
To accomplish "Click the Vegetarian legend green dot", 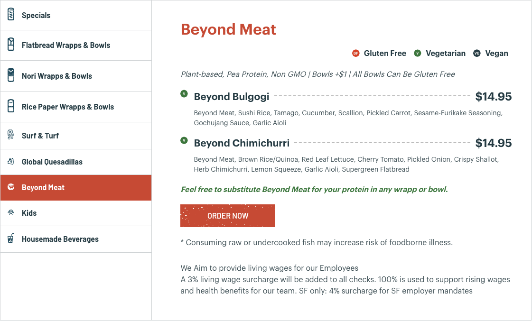I will pyautogui.click(x=418, y=53).
